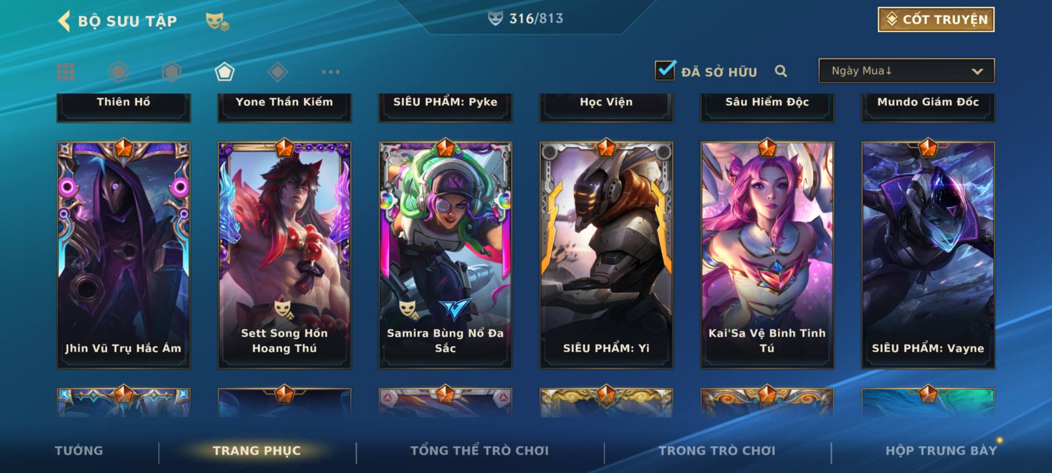
Task: Open the Hộp Trưng Bày tab
Action: pos(941,451)
